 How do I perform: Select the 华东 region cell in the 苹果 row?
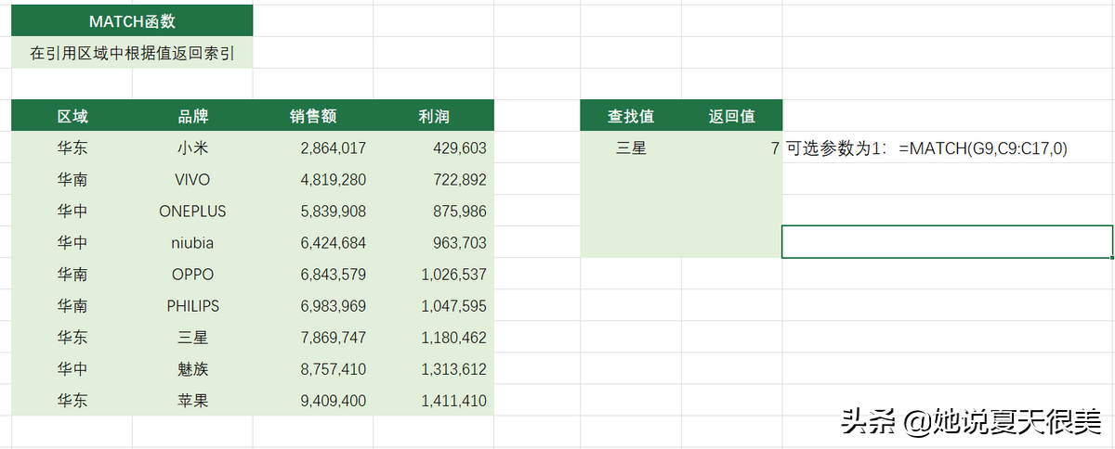[x=72, y=401]
